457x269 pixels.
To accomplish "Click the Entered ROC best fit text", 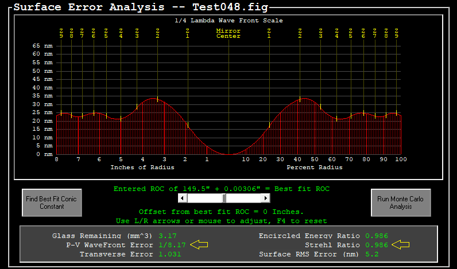I will (222, 189).
